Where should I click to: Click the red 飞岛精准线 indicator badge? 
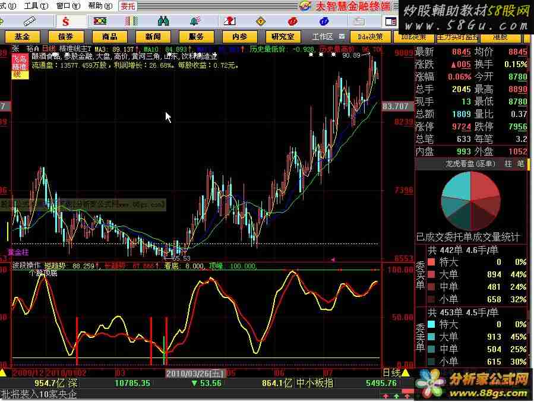click(20, 67)
